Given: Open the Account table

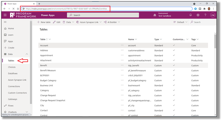Looking at the screenshot, I should click(x=44, y=46).
